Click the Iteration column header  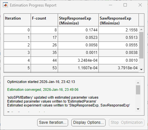[x=17, y=20]
